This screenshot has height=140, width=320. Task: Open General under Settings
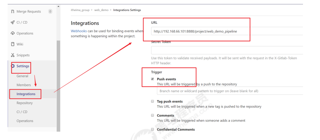pyautogui.click(x=22, y=76)
